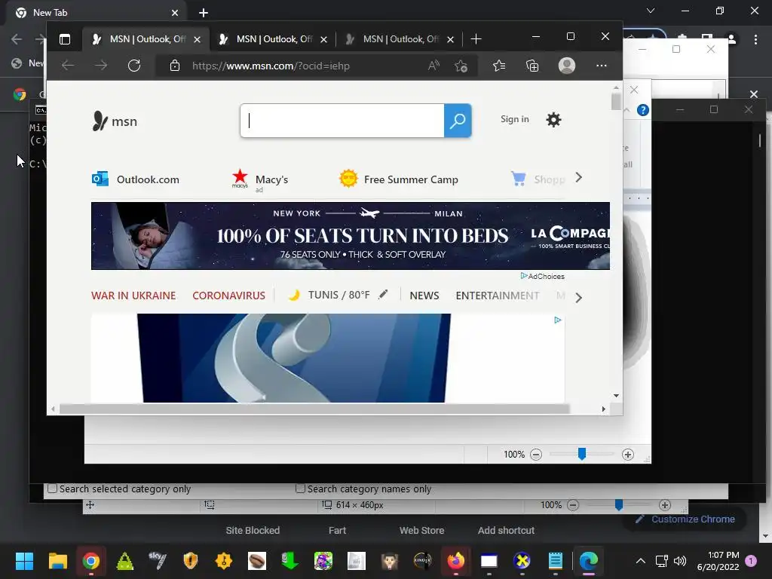
Task: Open WAR IN UKRAINE section
Action: pos(133,296)
